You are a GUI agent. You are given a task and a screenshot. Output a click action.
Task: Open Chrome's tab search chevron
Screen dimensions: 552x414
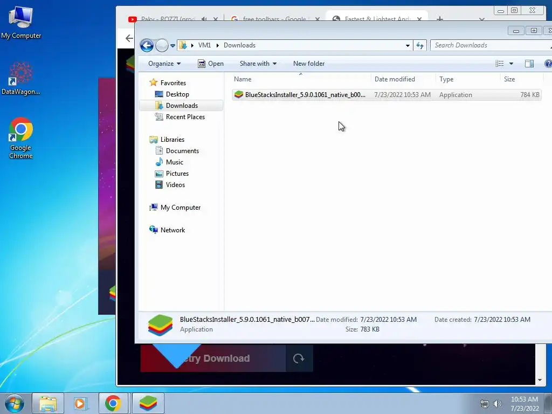(x=482, y=19)
